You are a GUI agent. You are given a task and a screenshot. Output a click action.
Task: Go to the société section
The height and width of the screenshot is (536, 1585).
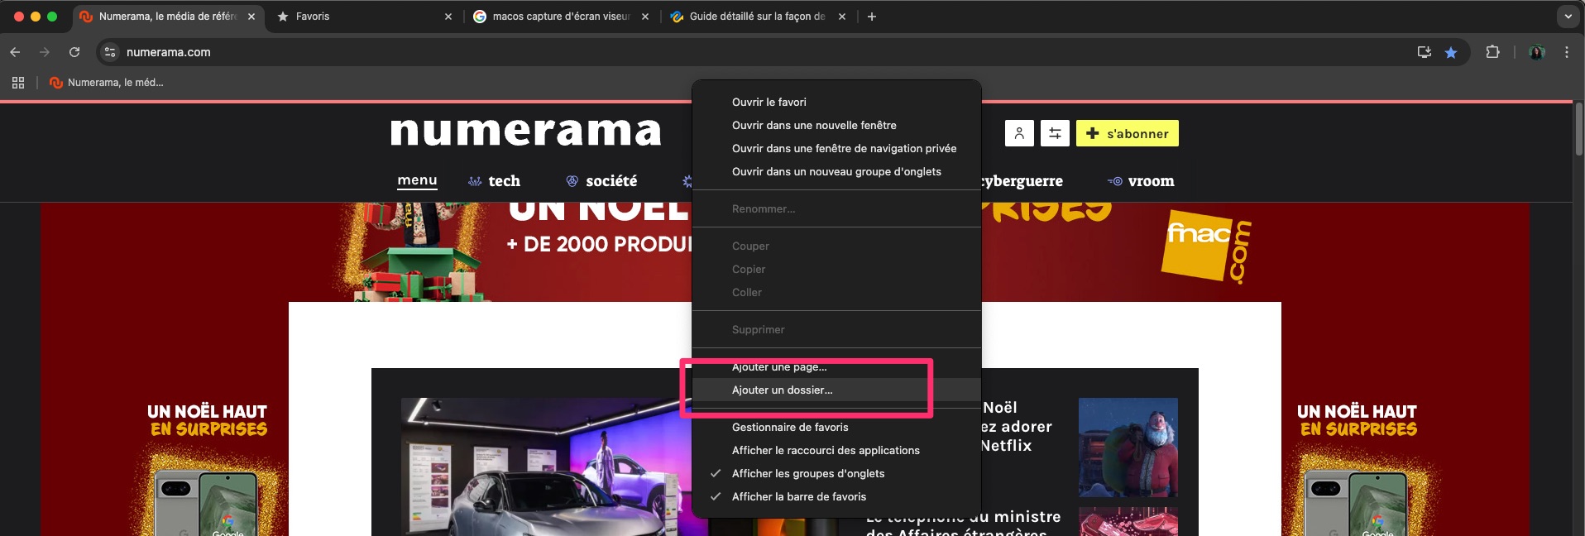tap(602, 181)
